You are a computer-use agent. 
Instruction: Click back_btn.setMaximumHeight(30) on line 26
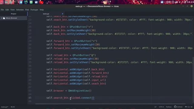(x=75, y=30)
